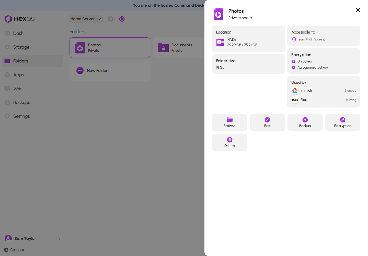This screenshot has height=256, width=368.
Task: Close the Photos details panel
Action: 358,10
